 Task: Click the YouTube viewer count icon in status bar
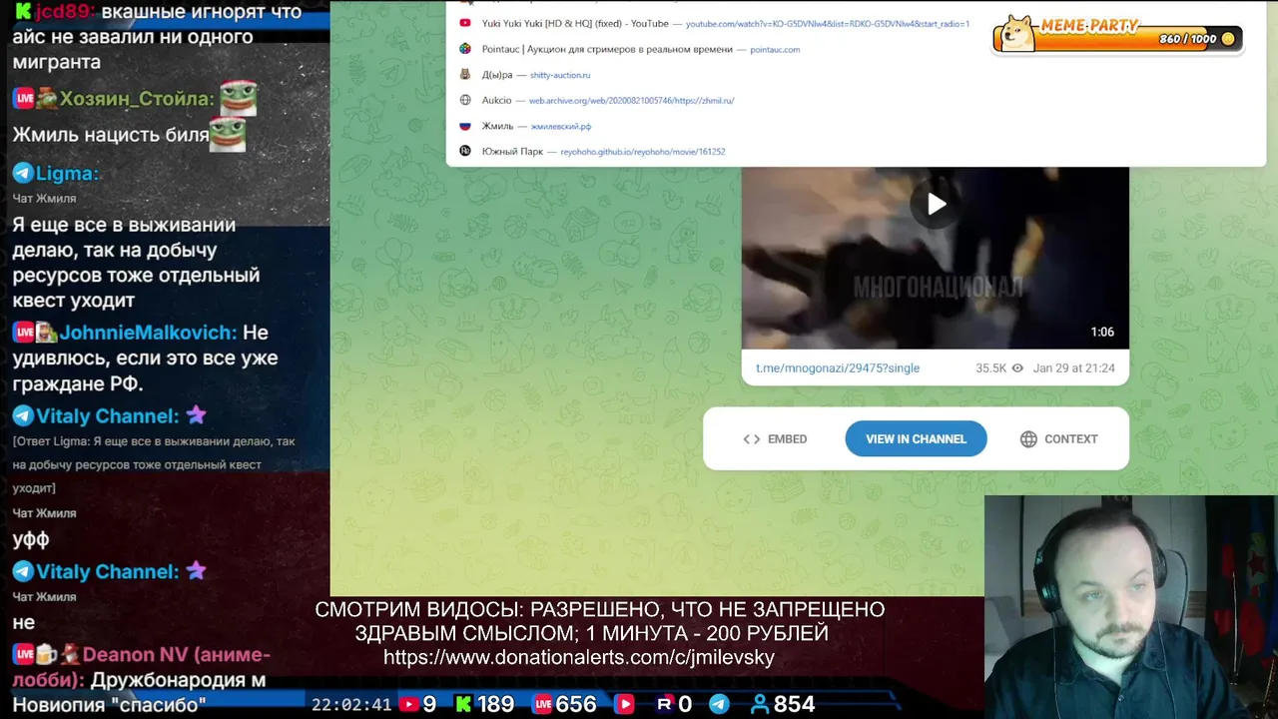(x=408, y=704)
